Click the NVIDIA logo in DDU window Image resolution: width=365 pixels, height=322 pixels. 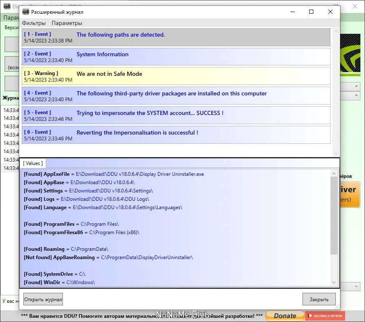pyautogui.click(x=350, y=55)
